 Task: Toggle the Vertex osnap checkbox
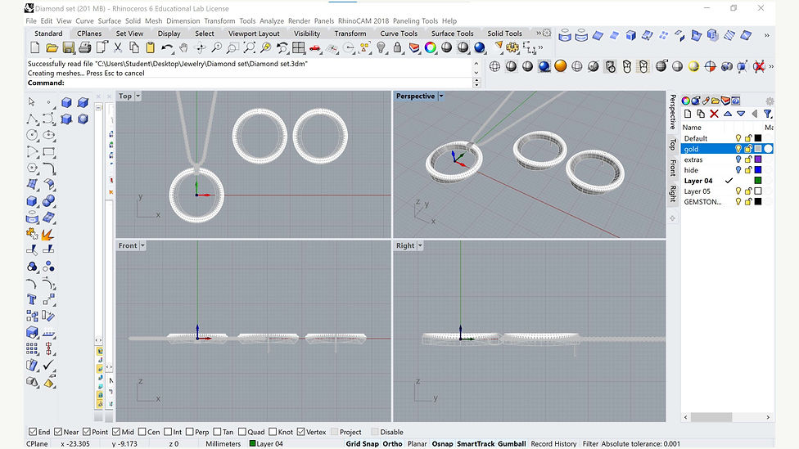[x=300, y=432]
